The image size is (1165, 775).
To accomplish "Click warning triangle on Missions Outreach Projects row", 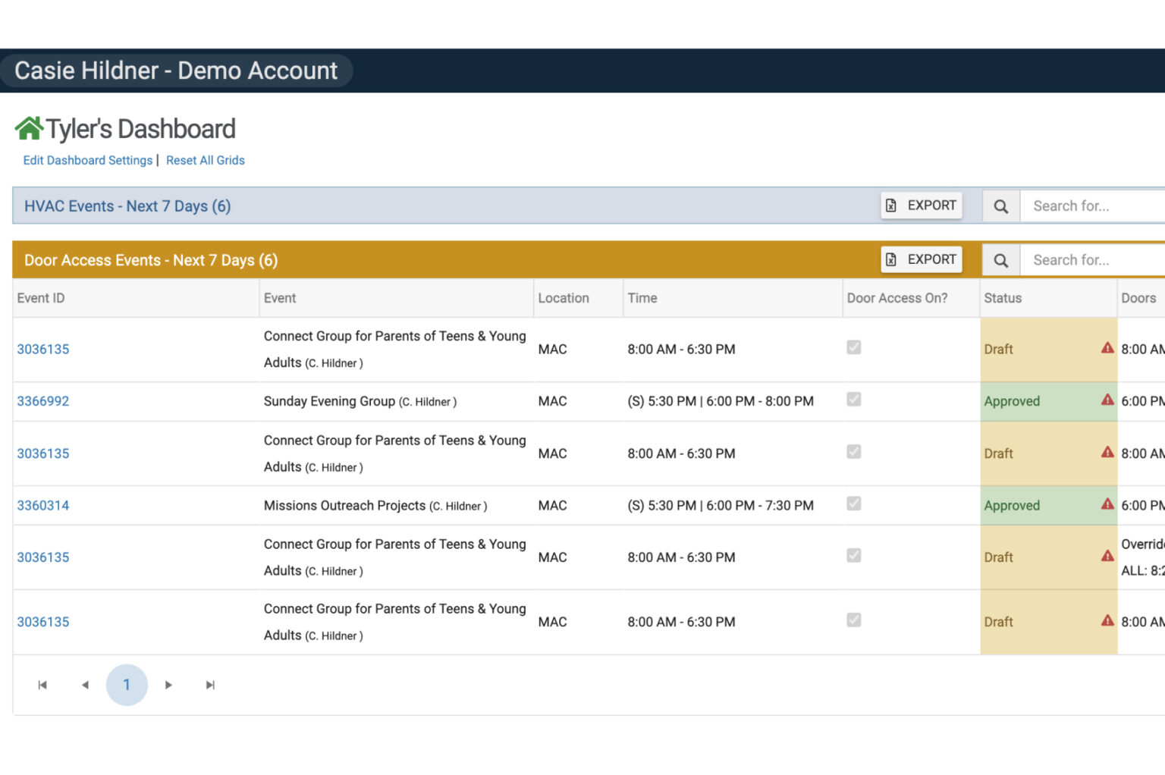I will [1107, 505].
